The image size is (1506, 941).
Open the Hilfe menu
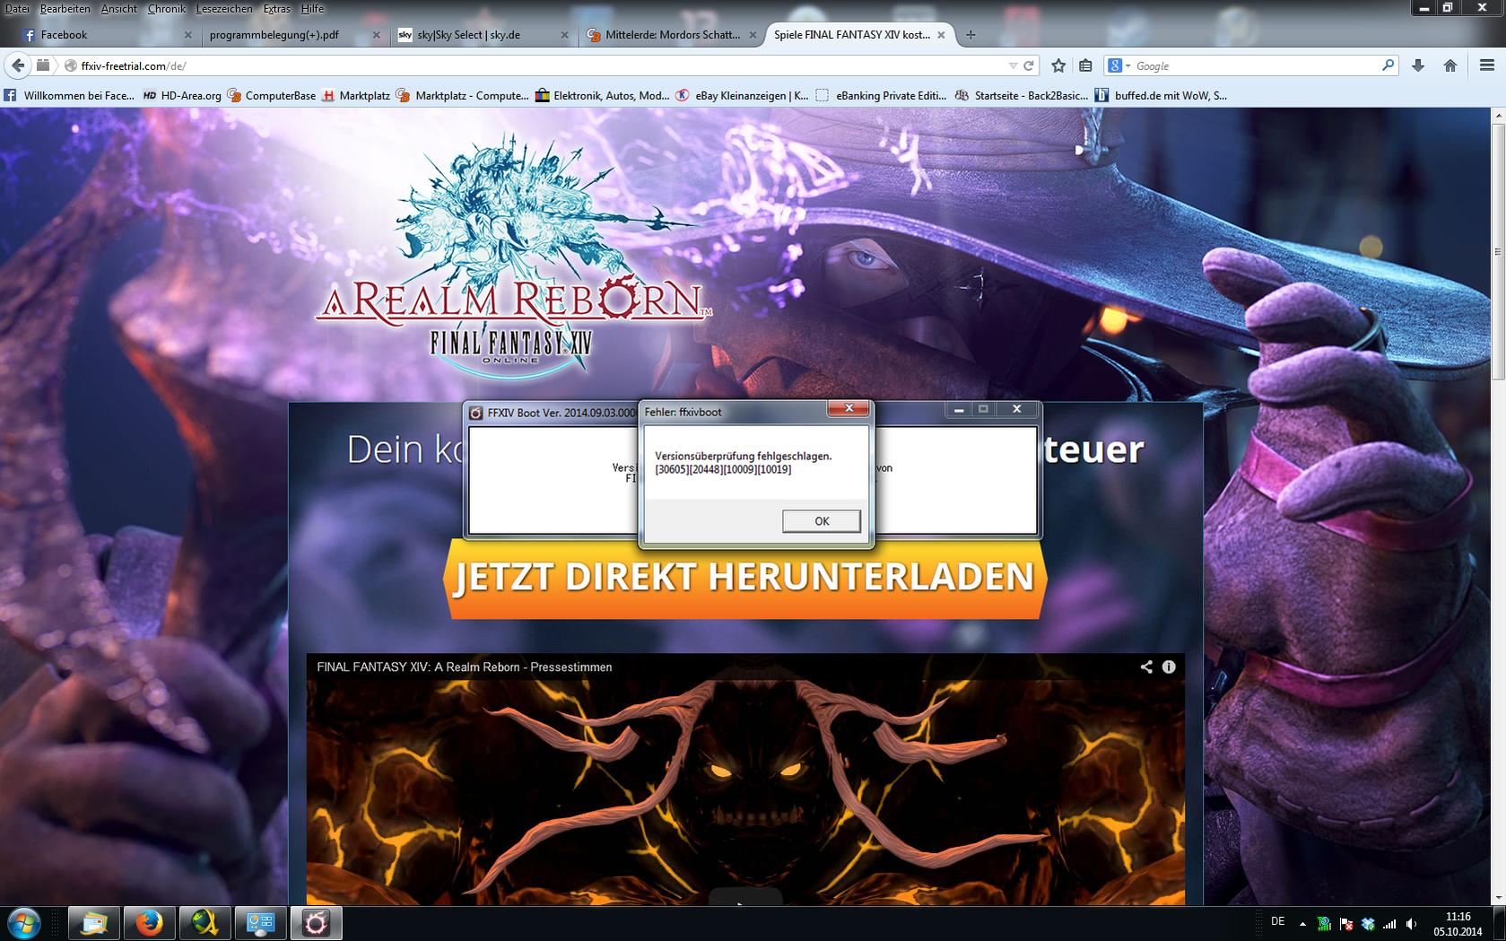click(313, 9)
